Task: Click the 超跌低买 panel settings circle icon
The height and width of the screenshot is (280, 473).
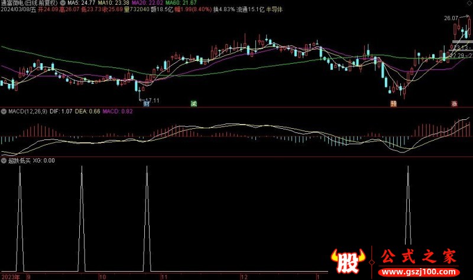Action: pyautogui.click(x=4, y=160)
